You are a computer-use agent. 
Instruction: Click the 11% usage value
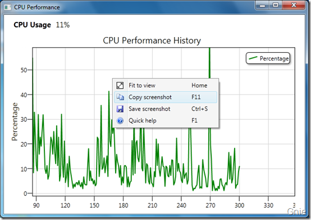pos(63,25)
